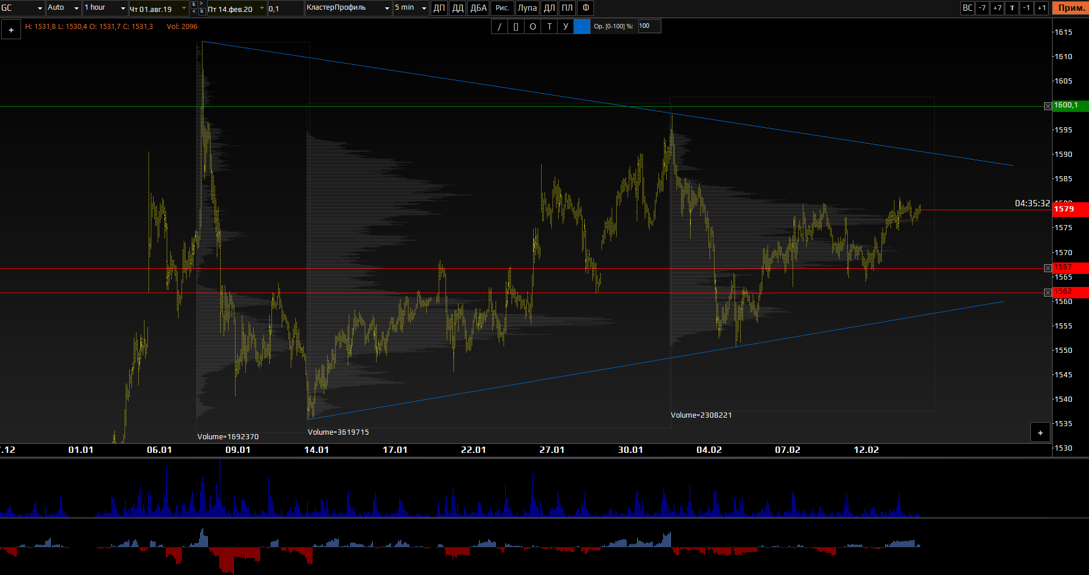Click the ВС button in top bar
The image size is (1089, 575).
[x=967, y=8]
